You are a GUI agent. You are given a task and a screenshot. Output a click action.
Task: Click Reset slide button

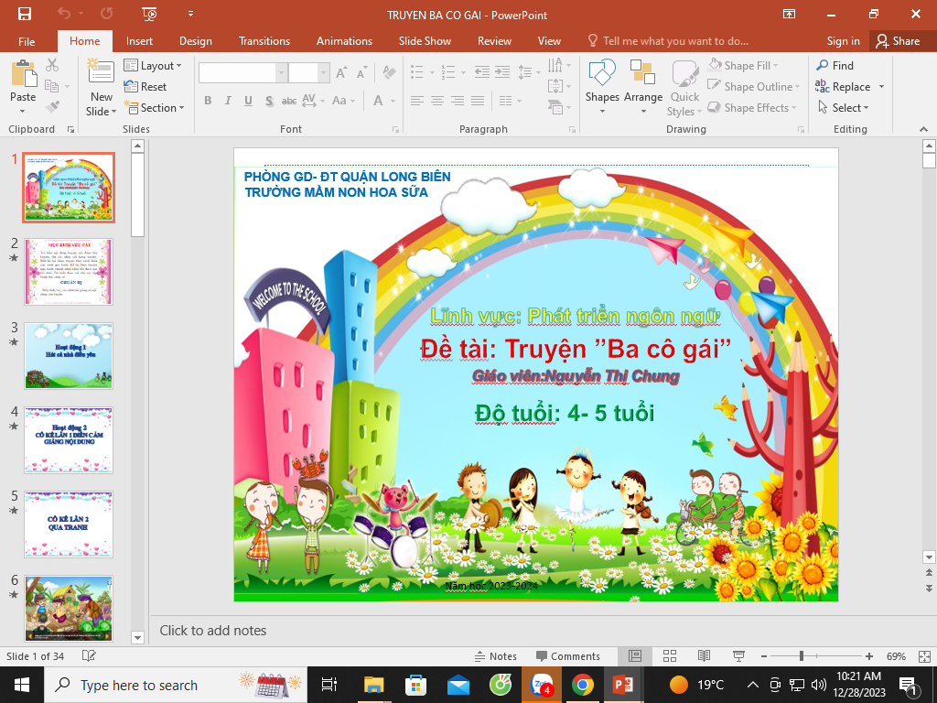145,87
